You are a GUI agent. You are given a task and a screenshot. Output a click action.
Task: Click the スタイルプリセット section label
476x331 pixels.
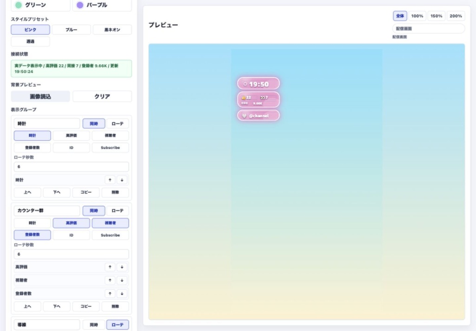pyautogui.click(x=30, y=19)
